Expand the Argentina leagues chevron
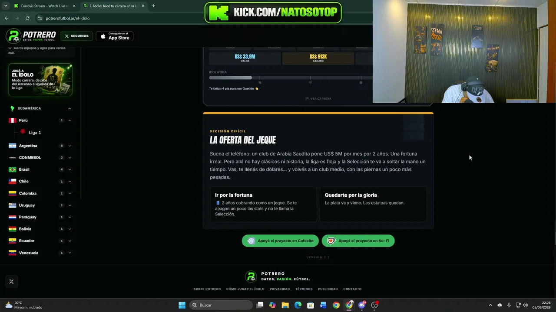556x312 pixels. point(69,146)
